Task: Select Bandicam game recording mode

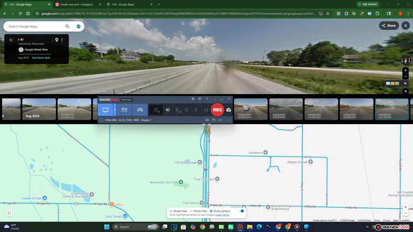Action: [x=140, y=110]
